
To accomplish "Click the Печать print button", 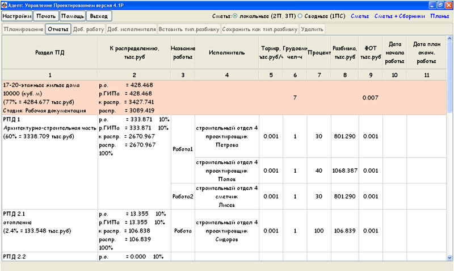I will pyautogui.click(x=46, y=16).
